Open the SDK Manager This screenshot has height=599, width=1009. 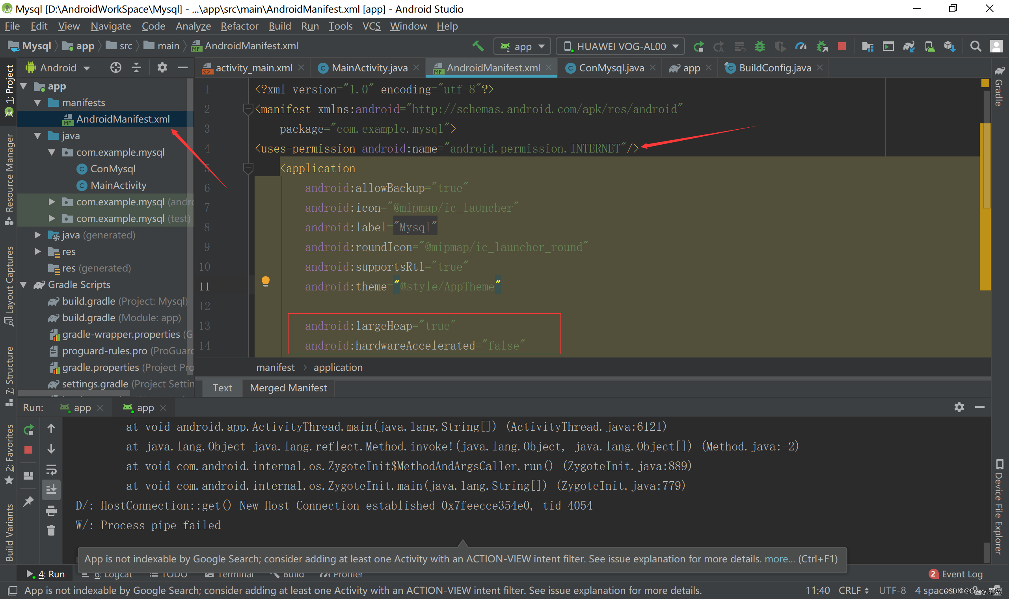pyautogui.click(x=949, y=46)
